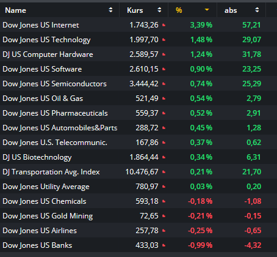Viewport: 277px width, 257px height.
Task: Open Dow Jones US Internet index
Action: pos(41,25)
